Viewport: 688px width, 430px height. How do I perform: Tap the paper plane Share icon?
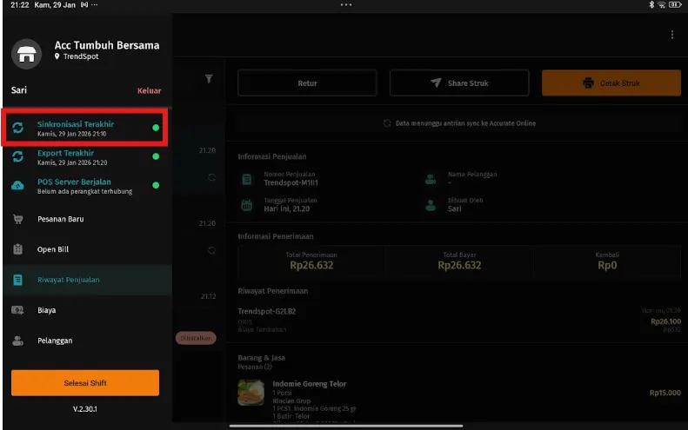436,83
